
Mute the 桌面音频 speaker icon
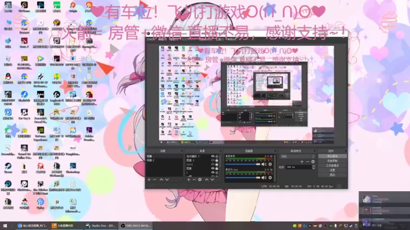click(264, 164)
